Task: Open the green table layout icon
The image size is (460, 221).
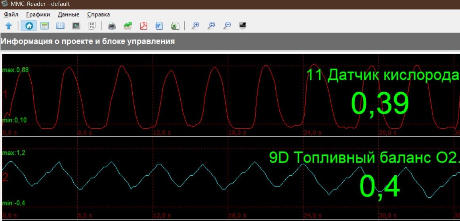Action: pos(44,26)
